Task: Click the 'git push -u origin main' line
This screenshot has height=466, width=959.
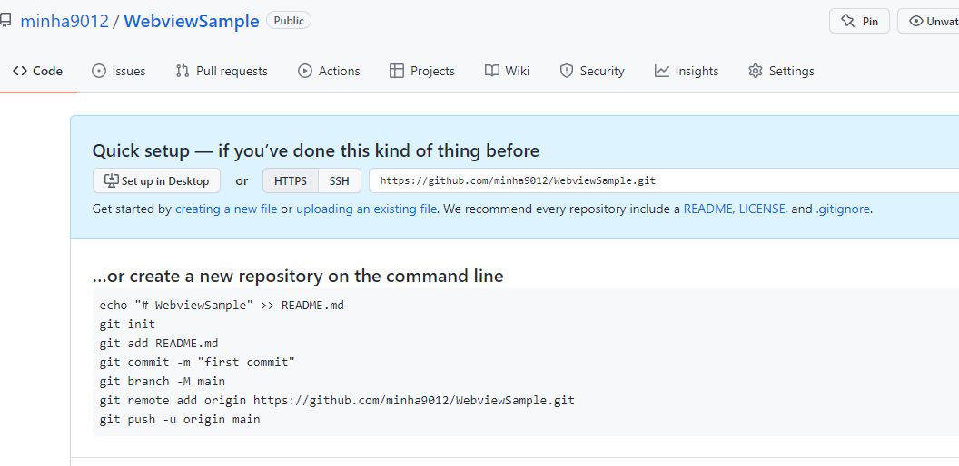Action: 180,420
